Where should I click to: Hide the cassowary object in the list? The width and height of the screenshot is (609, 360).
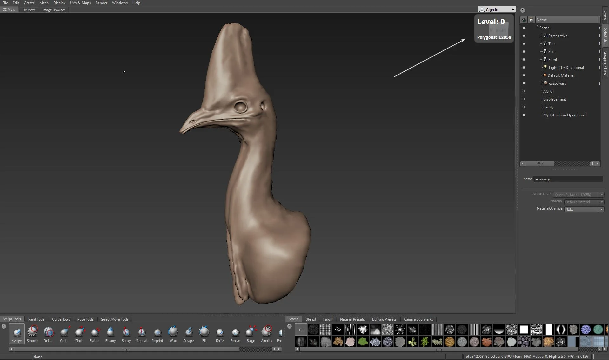tap(524, 83)
